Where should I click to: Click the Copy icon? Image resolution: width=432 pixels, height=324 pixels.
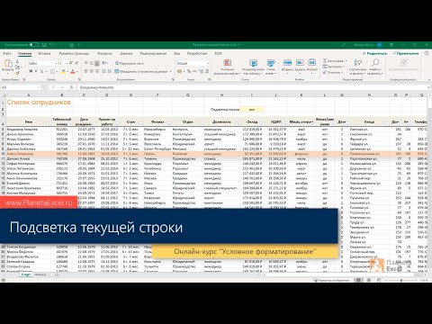(17, 67)
